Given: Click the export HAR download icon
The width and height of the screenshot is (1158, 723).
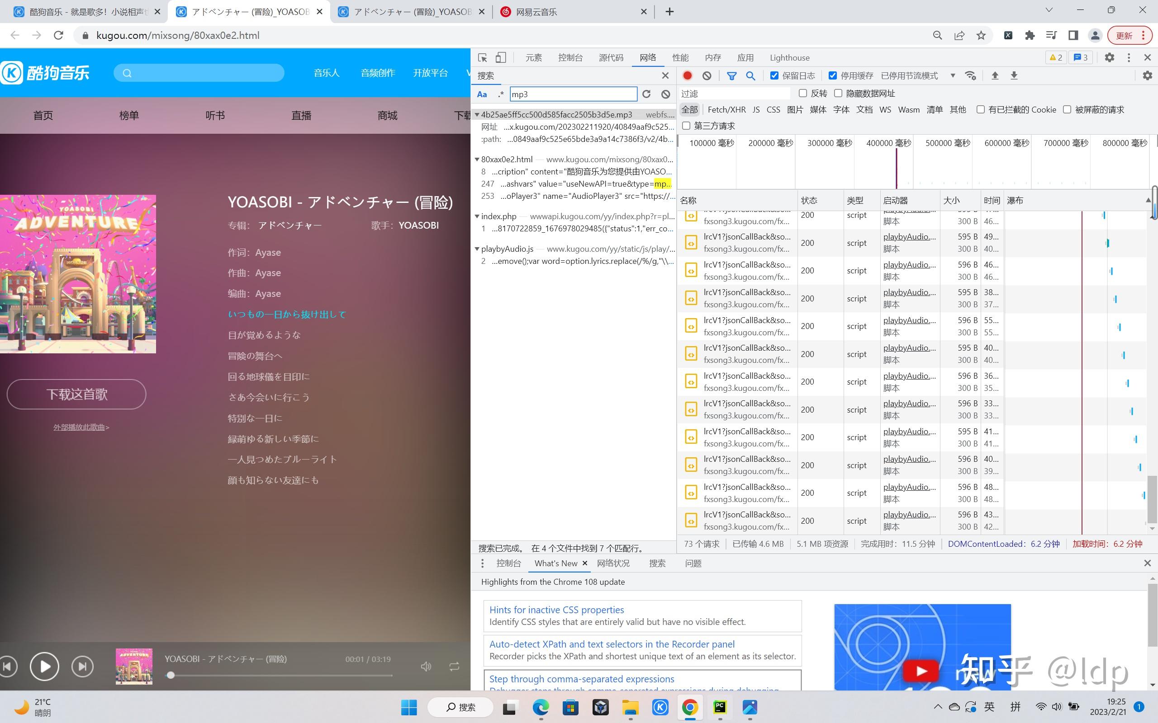Looking at the screenshot, I should coord(1014,75).
